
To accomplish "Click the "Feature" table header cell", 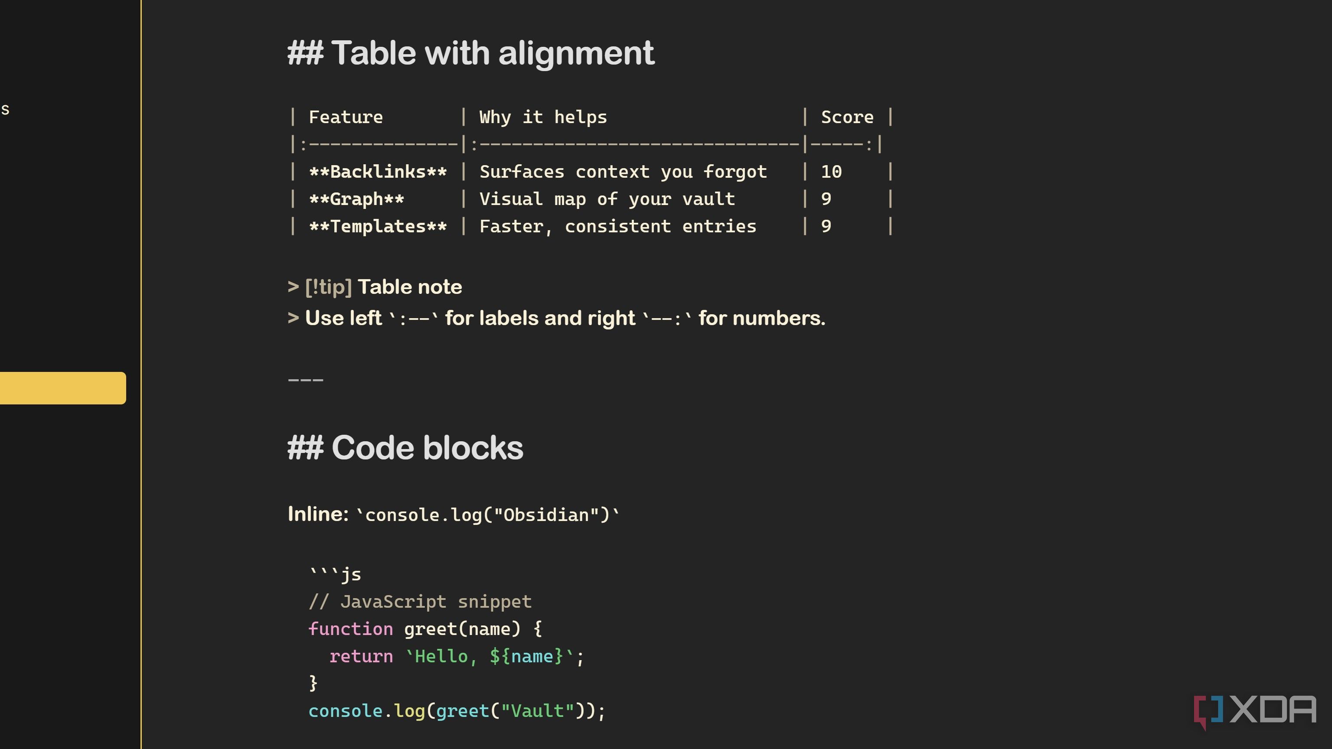I will pos(346,117).
